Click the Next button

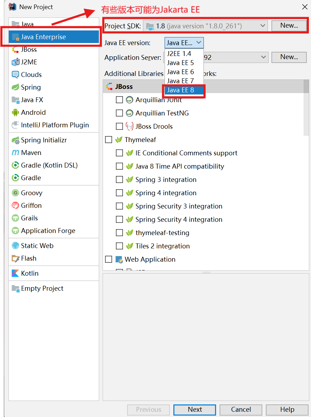195,410
